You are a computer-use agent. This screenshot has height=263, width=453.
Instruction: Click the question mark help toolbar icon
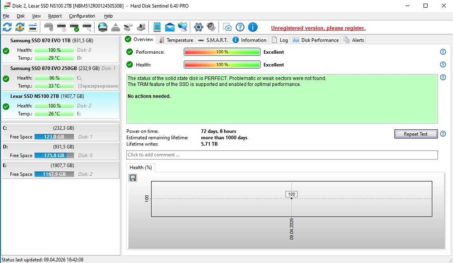[x=240, y=28]
